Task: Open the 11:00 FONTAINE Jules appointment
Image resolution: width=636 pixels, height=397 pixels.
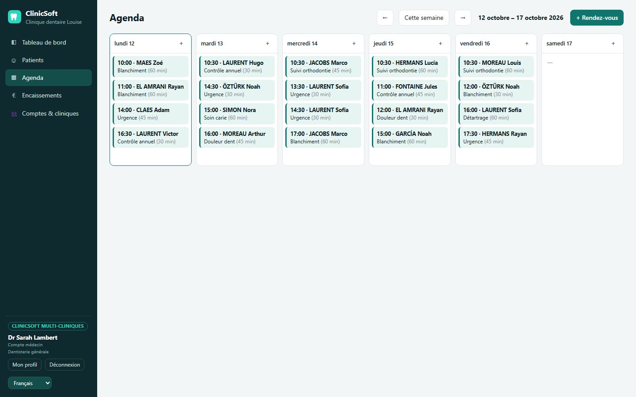Action: 410,90
